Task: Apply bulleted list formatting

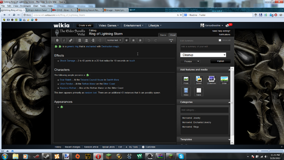Action: pyautogui.click(x=79, y=40)
